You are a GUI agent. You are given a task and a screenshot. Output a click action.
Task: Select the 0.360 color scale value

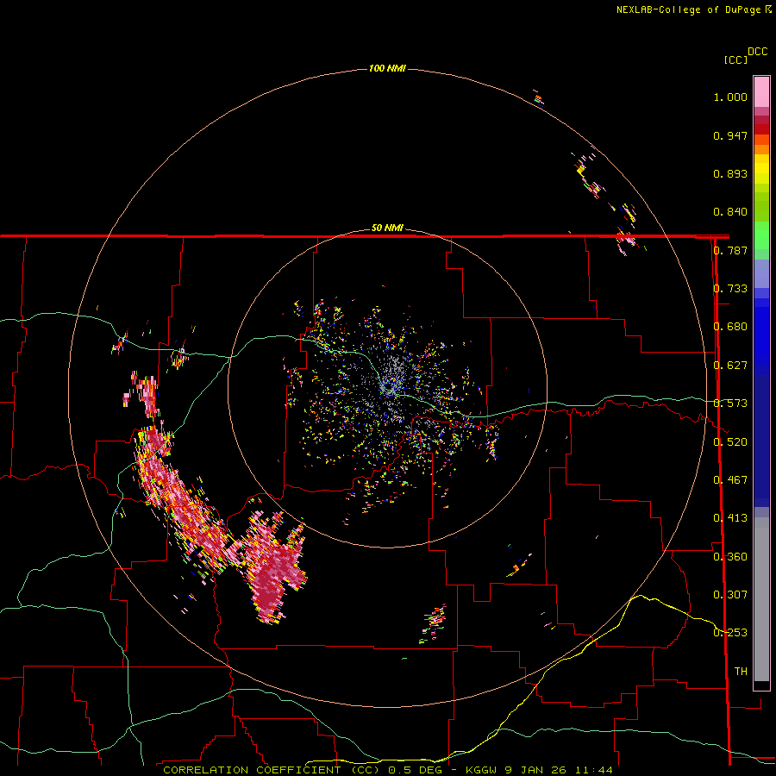pyautogui.click(x=730, y=556)
